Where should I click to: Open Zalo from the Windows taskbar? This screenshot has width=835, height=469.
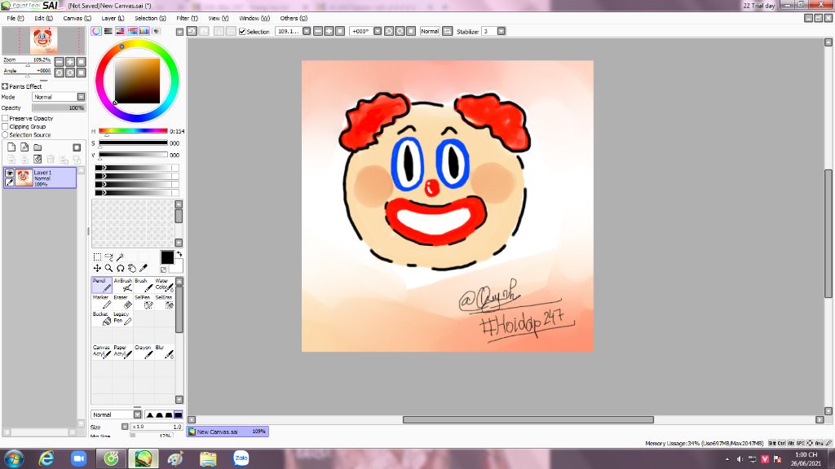click(x=241, y=459)
